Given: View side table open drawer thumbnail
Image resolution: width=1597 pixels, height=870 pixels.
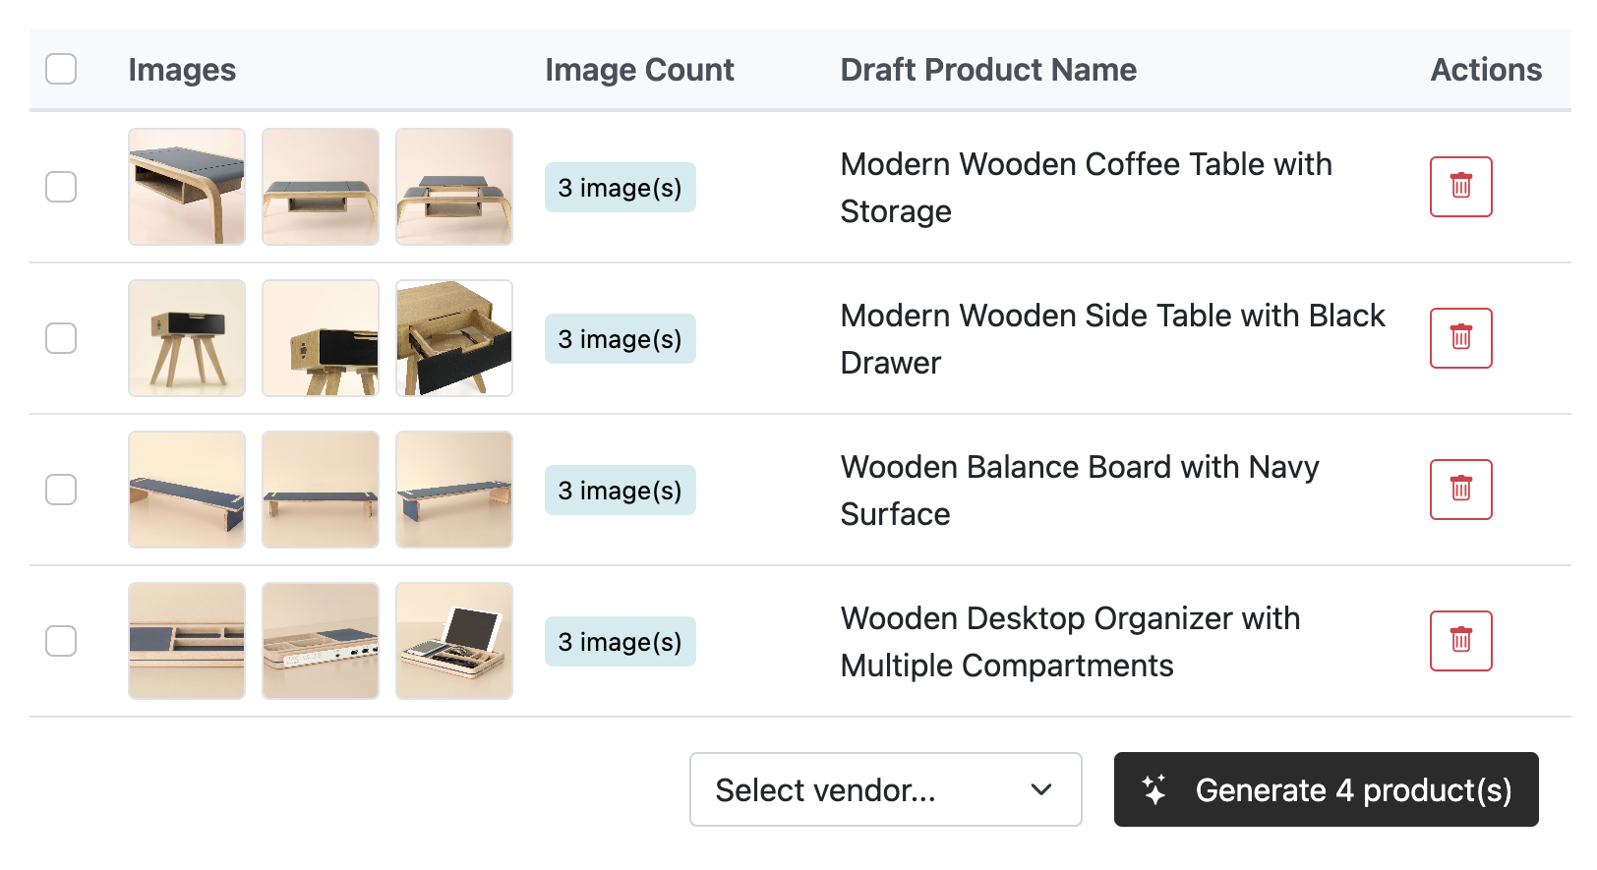Looking at the screenshot, I should click(454, 338).
